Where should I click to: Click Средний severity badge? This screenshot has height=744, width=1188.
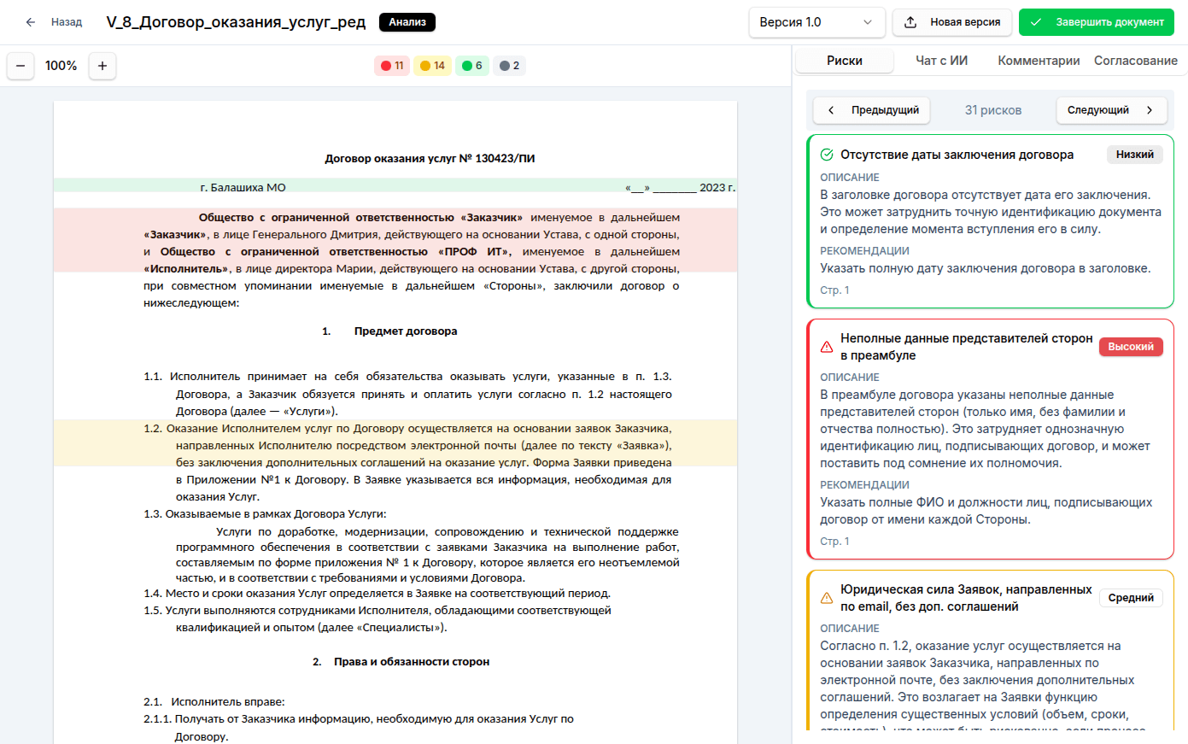tap(1131, 598)
